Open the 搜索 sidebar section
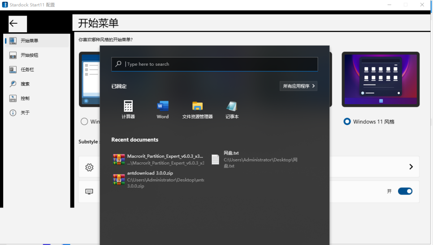 37,84
